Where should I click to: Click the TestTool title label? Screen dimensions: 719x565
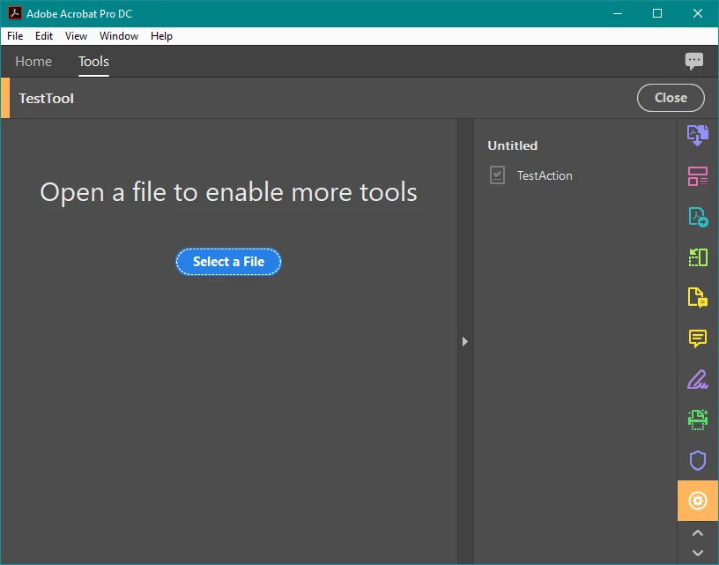[47, 98]
